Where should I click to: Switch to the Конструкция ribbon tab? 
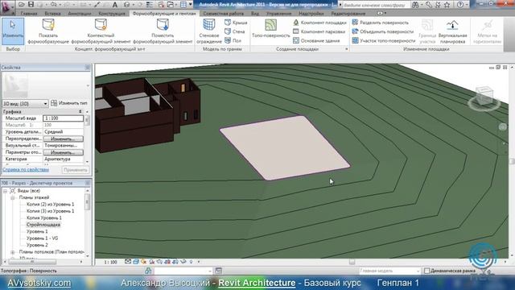click(112, 14)
